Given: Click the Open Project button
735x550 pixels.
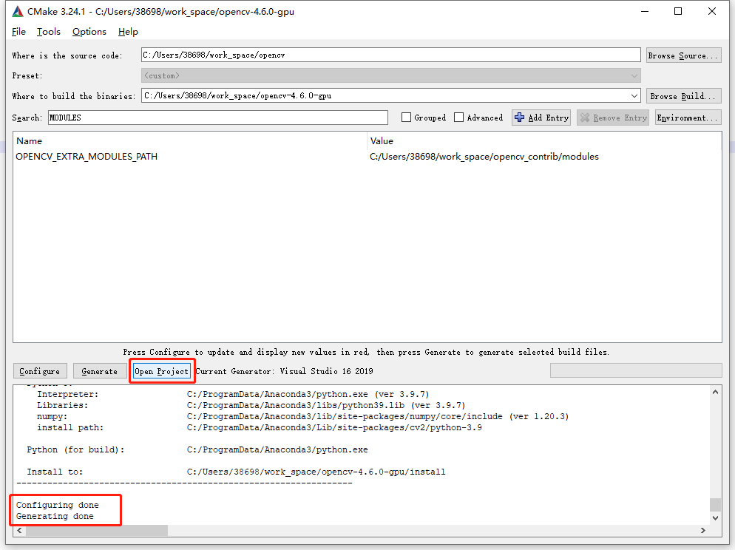Looking at the screenshot, I should pos(161,371).
